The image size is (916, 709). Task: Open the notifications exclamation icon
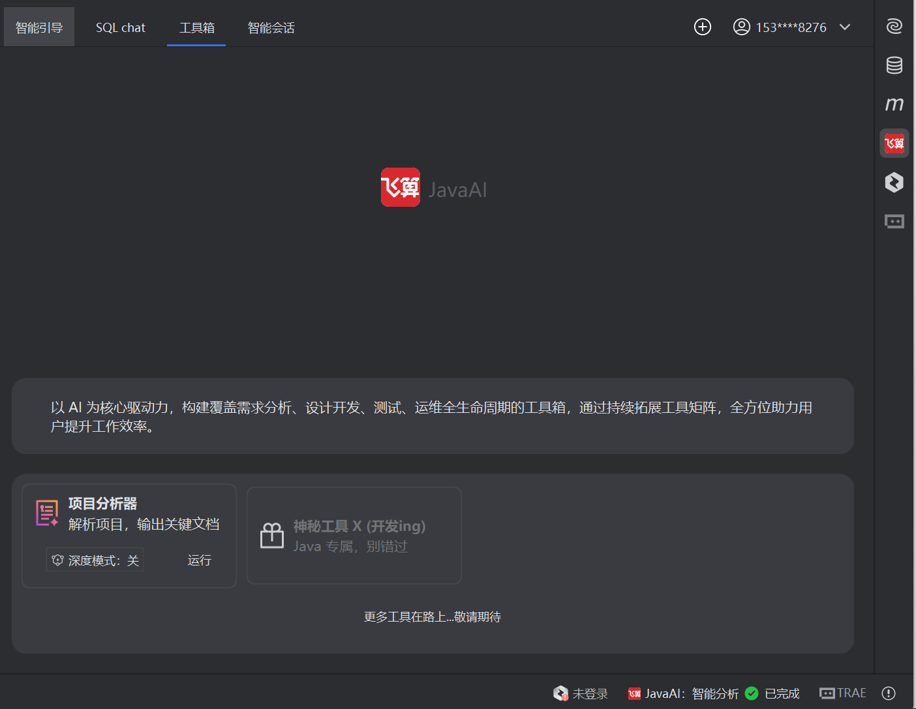pos(889,693)
